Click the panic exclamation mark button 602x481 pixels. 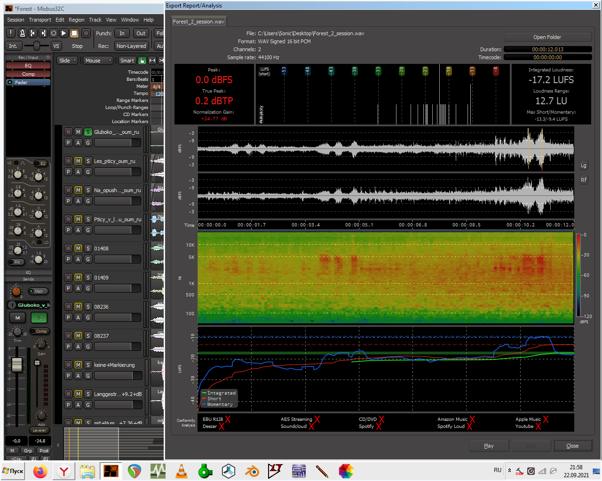coord(11,33)
